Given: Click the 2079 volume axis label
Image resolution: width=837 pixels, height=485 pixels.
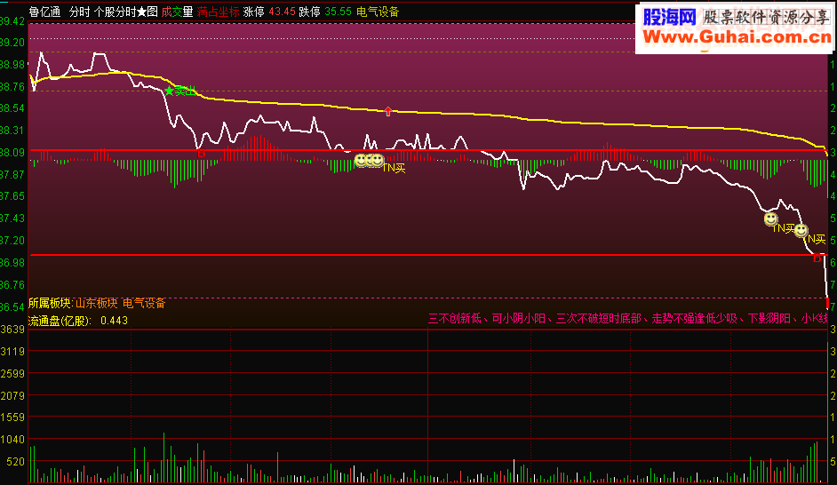Looking at the screenshot, I should coord(12,396).
